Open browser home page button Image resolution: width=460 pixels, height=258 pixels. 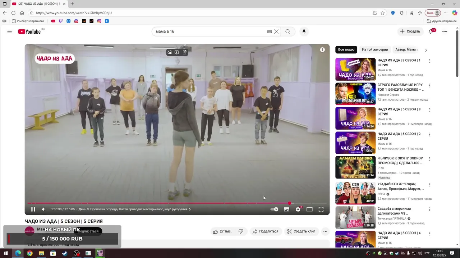(22, 13)
